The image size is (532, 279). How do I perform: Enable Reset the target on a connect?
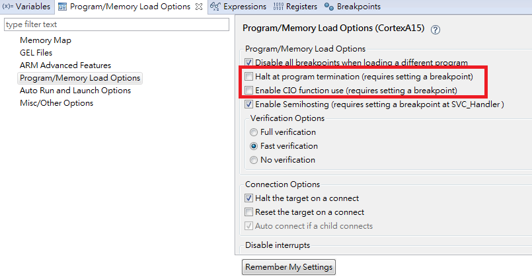(x=249, y=212)
